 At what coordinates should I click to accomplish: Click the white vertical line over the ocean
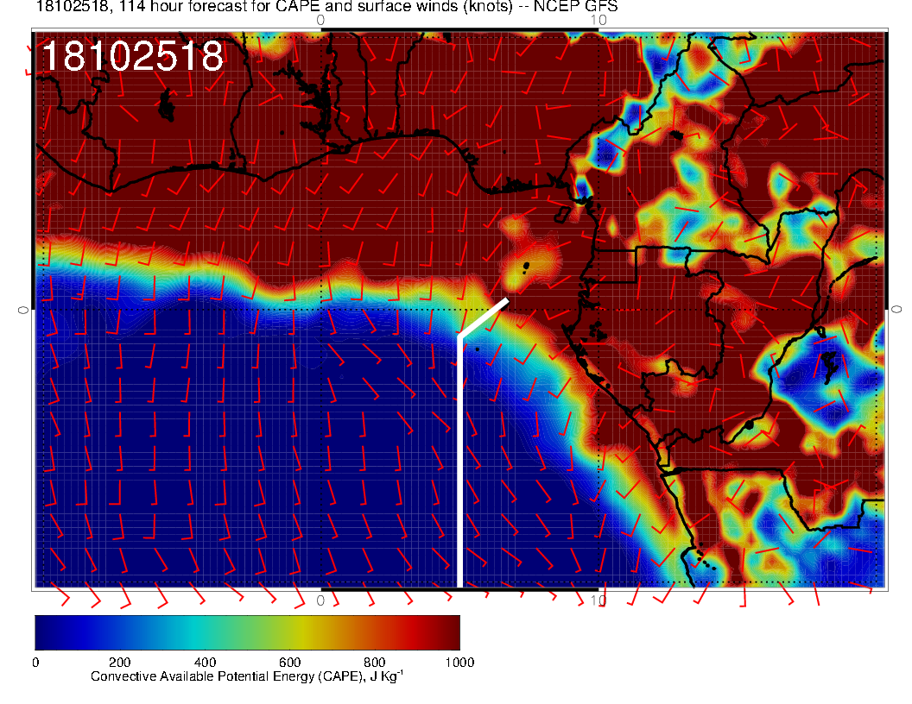click(459, 466)
